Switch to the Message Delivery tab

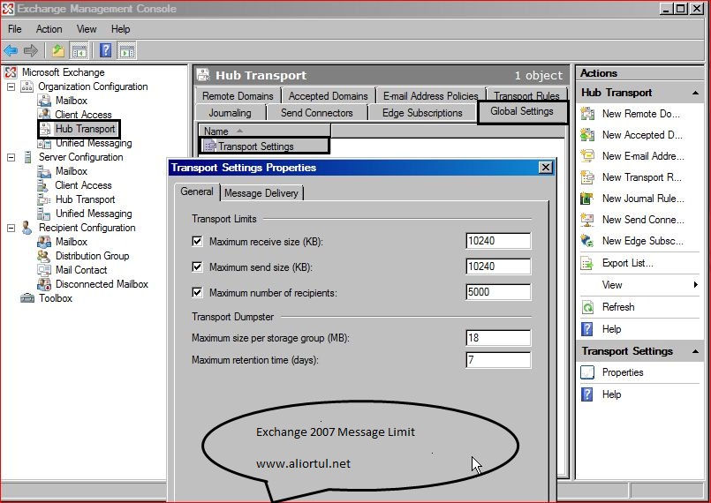coord(261,193)
